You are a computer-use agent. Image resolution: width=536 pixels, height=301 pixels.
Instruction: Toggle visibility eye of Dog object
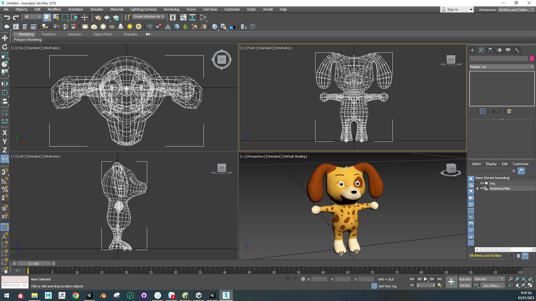click(482, 183)
